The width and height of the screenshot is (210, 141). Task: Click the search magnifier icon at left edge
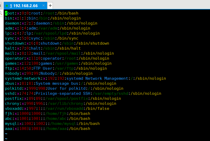click(1, 13)
